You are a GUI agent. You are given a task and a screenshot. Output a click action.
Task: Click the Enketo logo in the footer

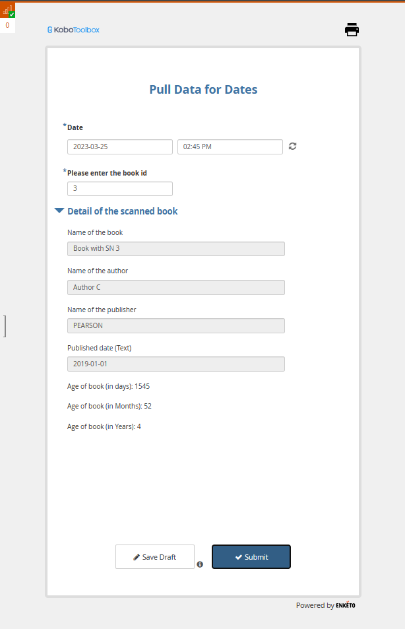pos(345,605)
